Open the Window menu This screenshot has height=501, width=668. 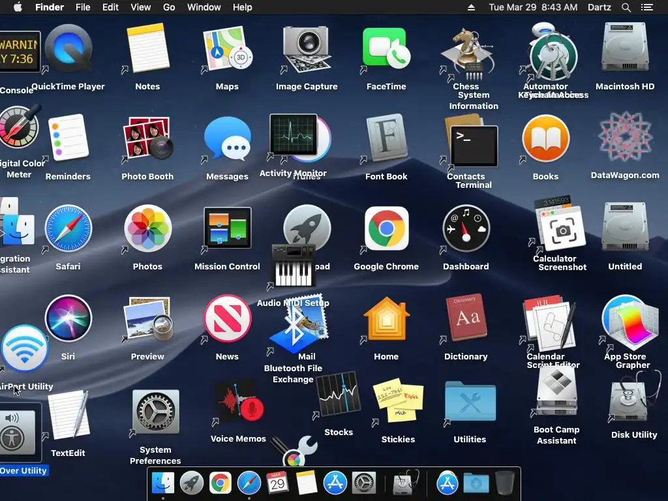(204, 7)
